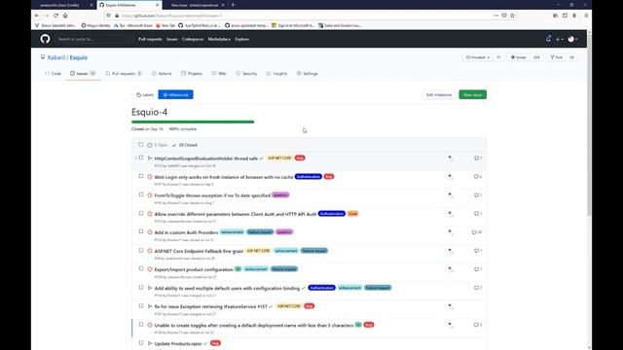Fork the repository with Fork button
The height and width of the screenshot is (350, 623).
pos(556,57)
